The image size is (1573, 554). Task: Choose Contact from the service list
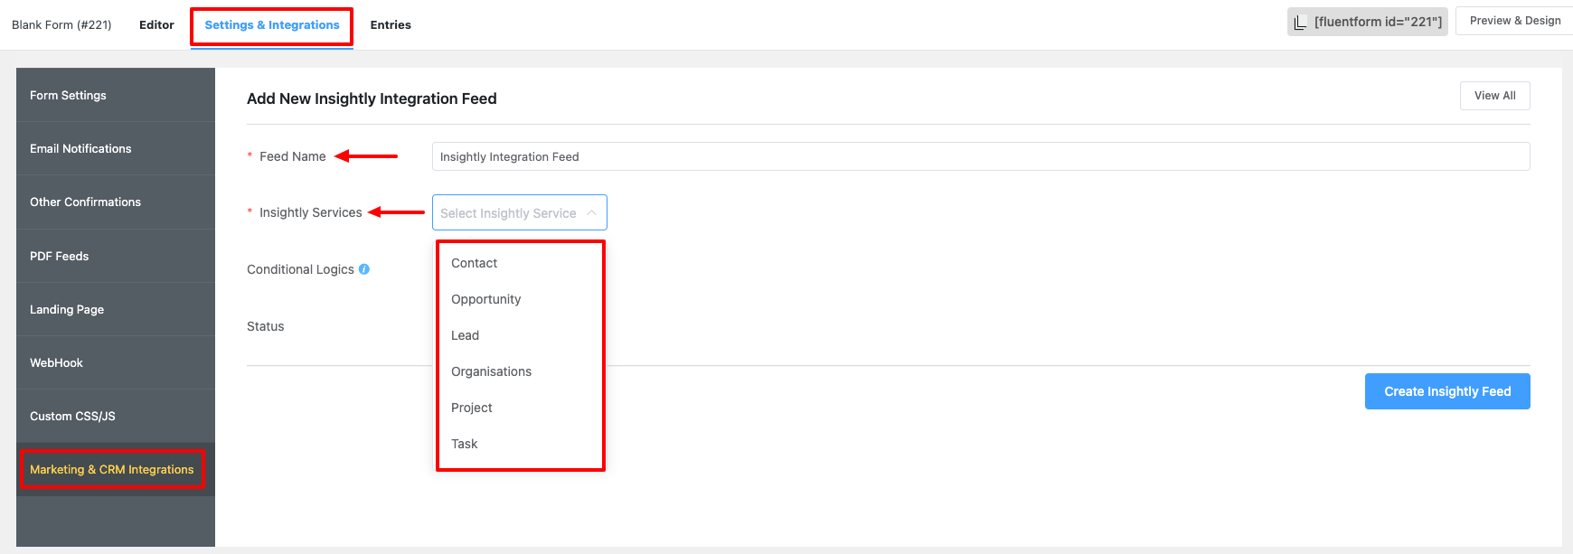click(x=520, y=263)
